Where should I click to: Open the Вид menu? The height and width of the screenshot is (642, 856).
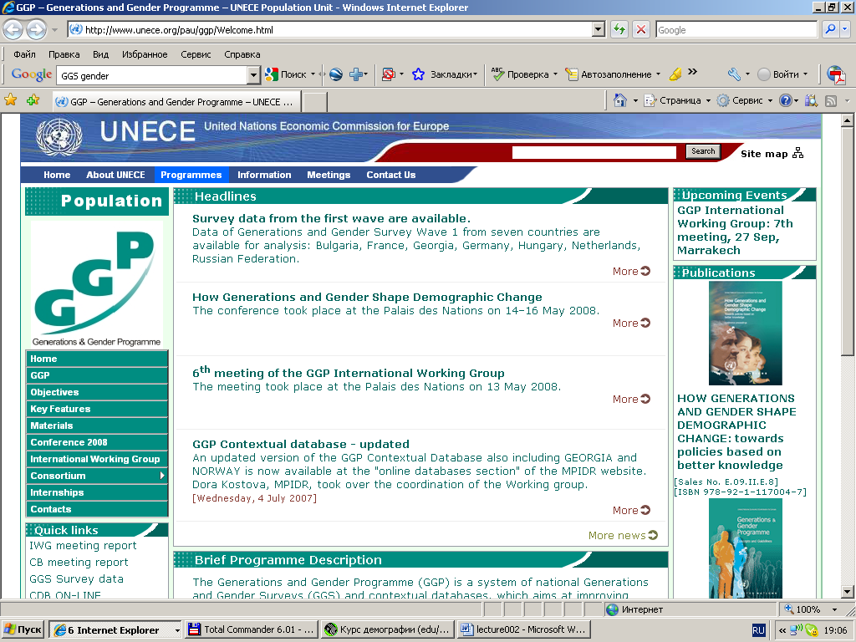[100, 54]
